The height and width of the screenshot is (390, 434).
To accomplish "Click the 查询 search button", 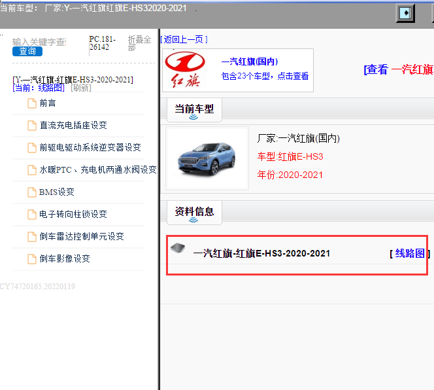I will tap(27, 51).
